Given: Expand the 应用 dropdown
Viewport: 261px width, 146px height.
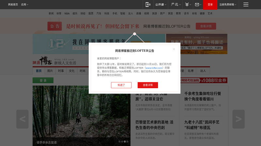Looking at the screenshot, I should tap(25, 5).
